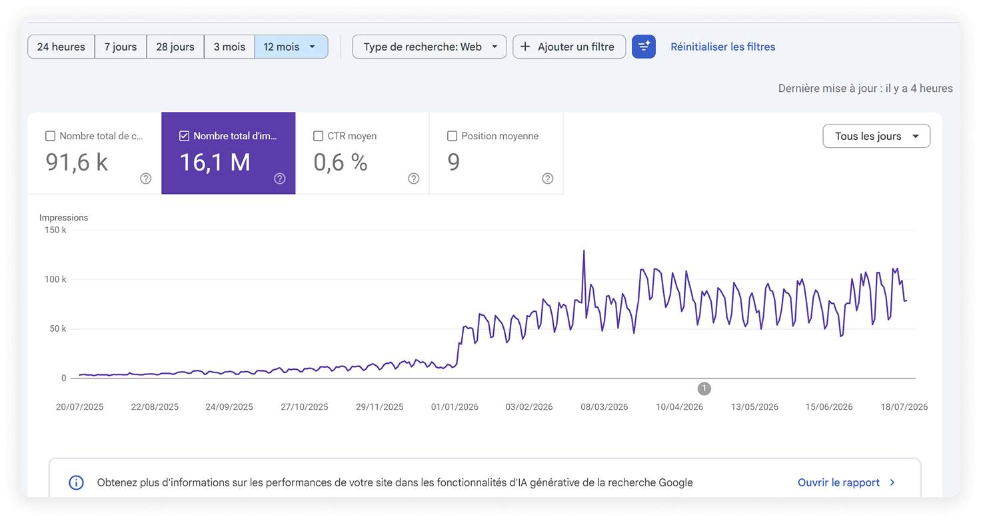Select the 3 mois range tab

pos(229,47)
